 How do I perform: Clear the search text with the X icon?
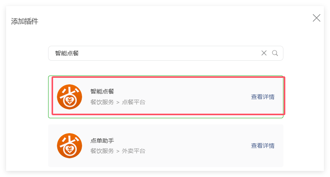click(x=264, y=53)
